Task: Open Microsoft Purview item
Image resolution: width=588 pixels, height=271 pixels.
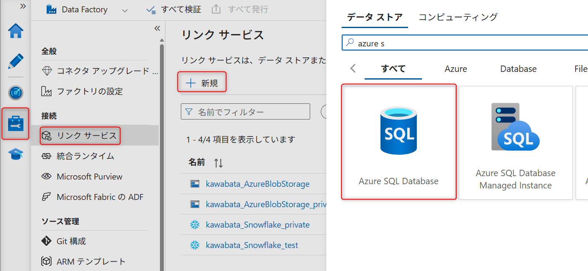Action: click(81, 177)
